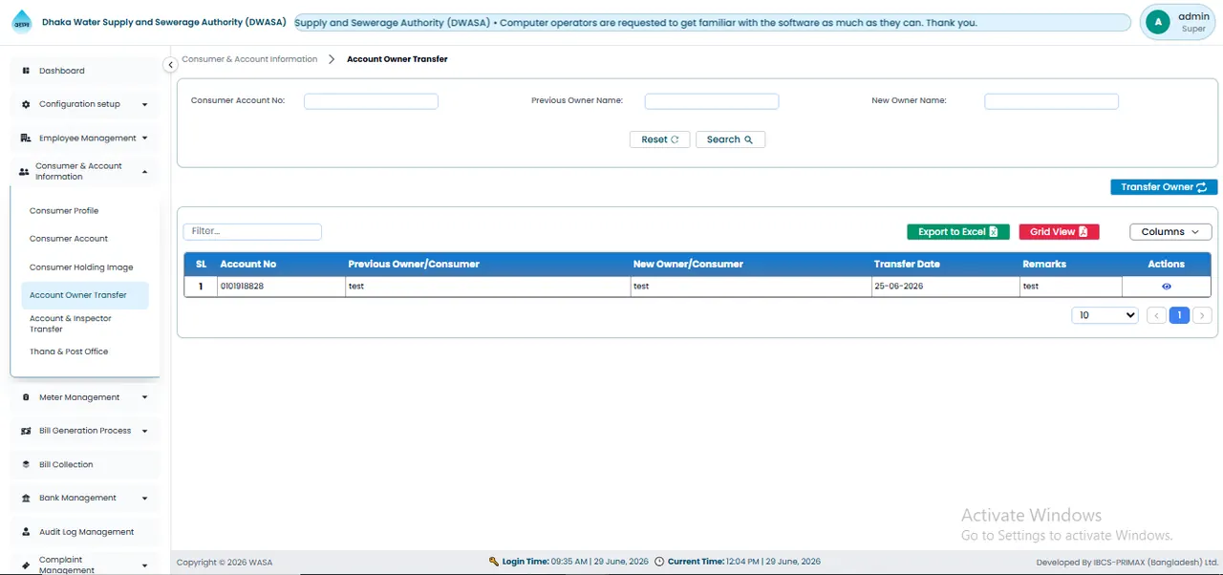Go to previous page in pagination

coord(1156,315)
